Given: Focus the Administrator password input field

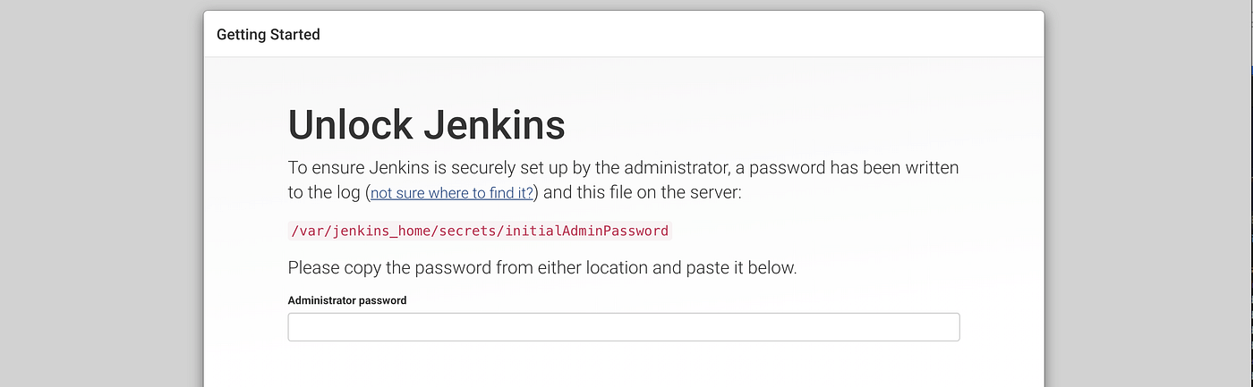Looking at the screenshot, I should [624, 327].
